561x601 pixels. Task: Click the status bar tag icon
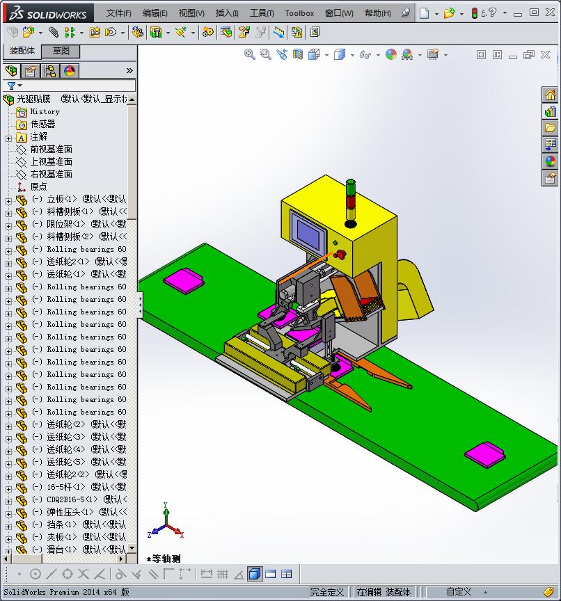pos(548,592)
